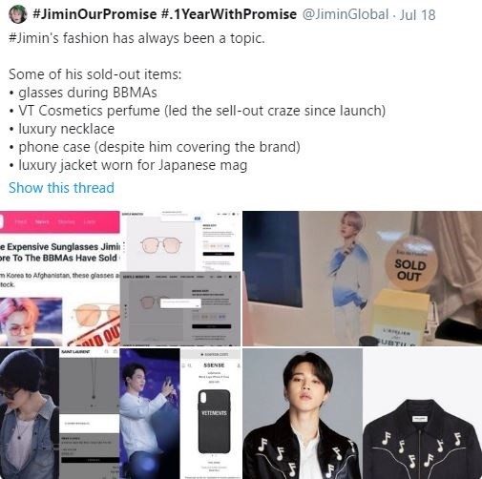This screenshot has width=482, height=479.
Task: Open the BBMAs sunglasses article image
Action: click(60, 279)
